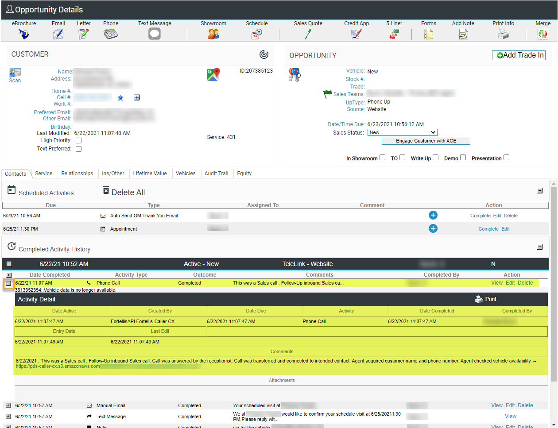Open the Relationships tab

[77, 174]
